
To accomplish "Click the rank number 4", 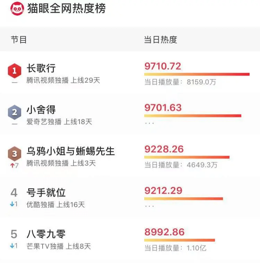I will click(x=14, y=192).
